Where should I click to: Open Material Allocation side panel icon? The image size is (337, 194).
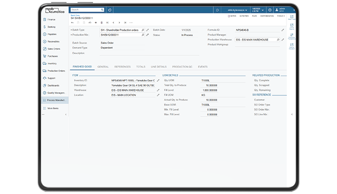click(292, 46)
